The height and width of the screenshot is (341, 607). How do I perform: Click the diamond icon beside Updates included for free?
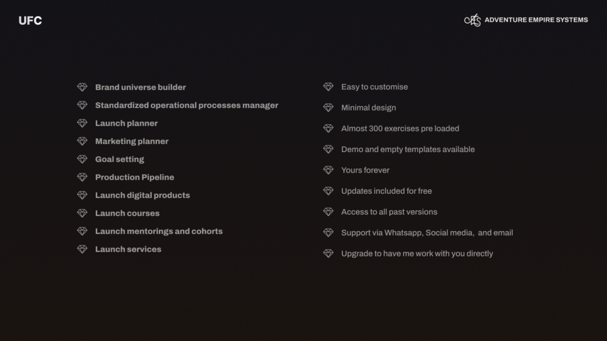coord(328,191)
